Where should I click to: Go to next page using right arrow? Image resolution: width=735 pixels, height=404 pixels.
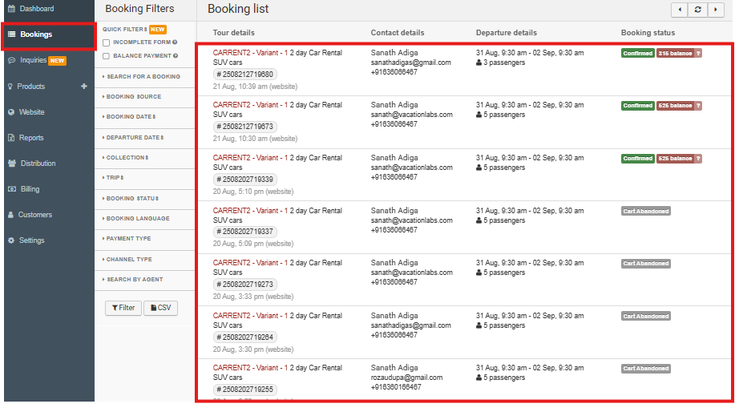715,10
